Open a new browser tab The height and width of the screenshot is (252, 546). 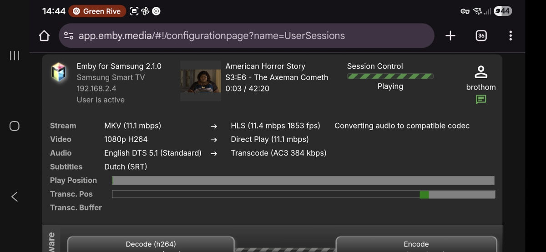click(x=450, y=35)
